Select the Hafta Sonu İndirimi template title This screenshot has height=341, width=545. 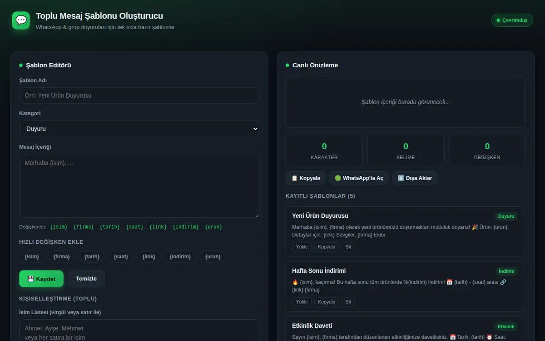pos(319,271)
